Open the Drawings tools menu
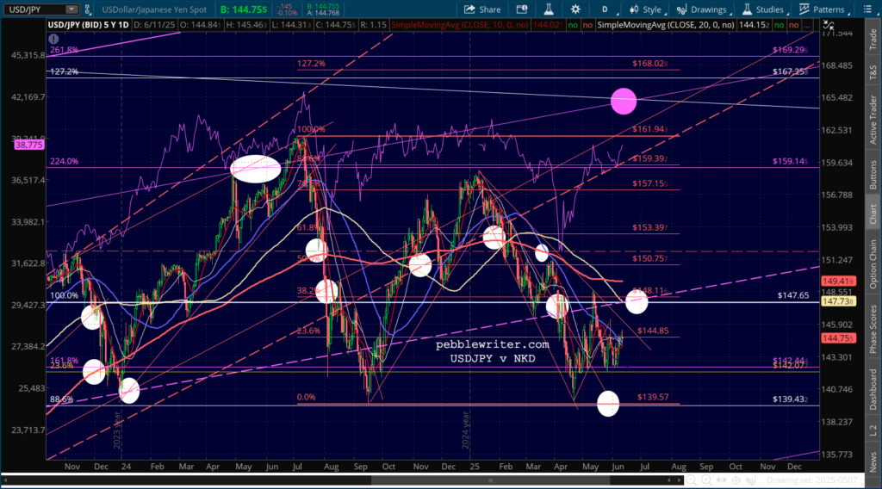The height and width of the screenshot is (489, 882). [x=703, y=9]
